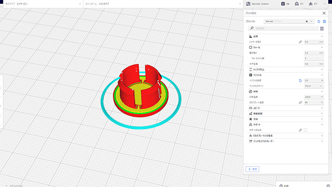This screenshot has height=187, width=332.
Task: Click the Build Plate Adhesion section icon
Action: click(x=251, y=135)
